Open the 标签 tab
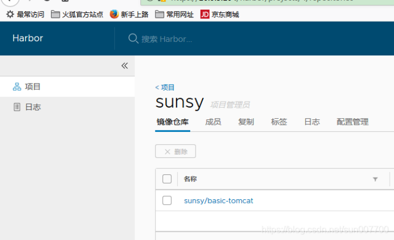The image size is (394, 240). (x=279, y=122)
